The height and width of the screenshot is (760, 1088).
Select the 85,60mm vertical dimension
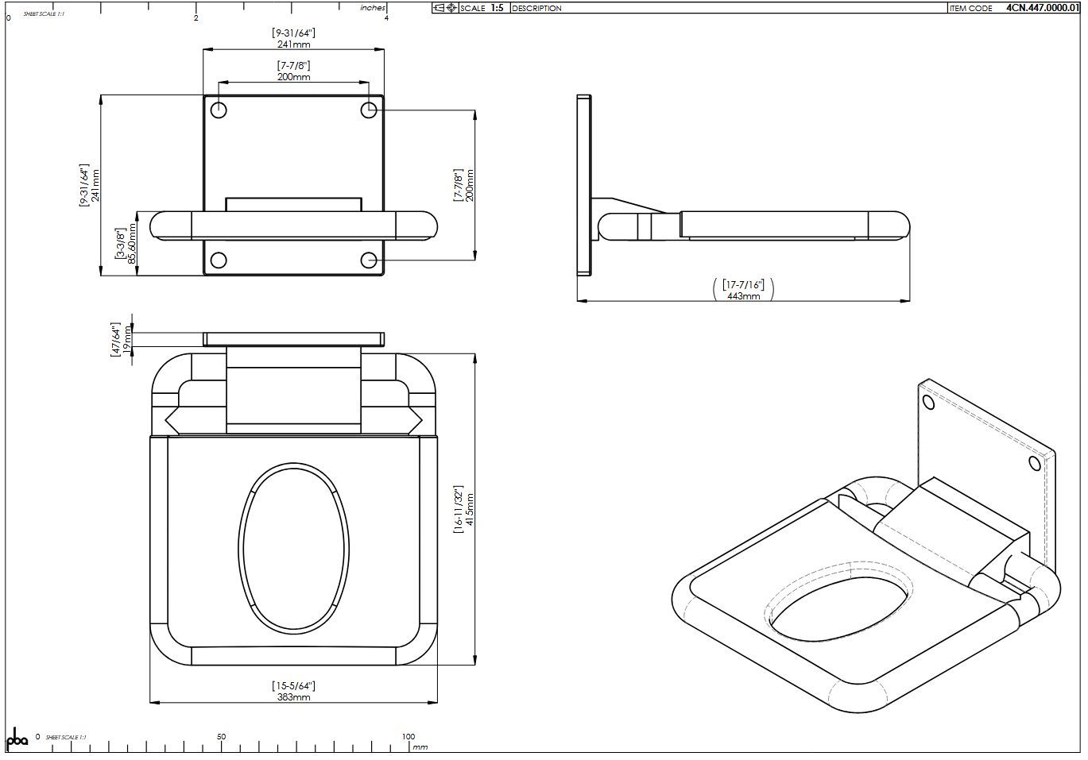pyautogui.click(x=132, y=243)
